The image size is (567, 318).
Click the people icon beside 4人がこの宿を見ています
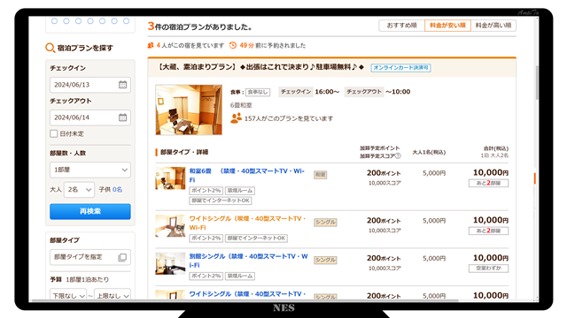click(151, 45)
